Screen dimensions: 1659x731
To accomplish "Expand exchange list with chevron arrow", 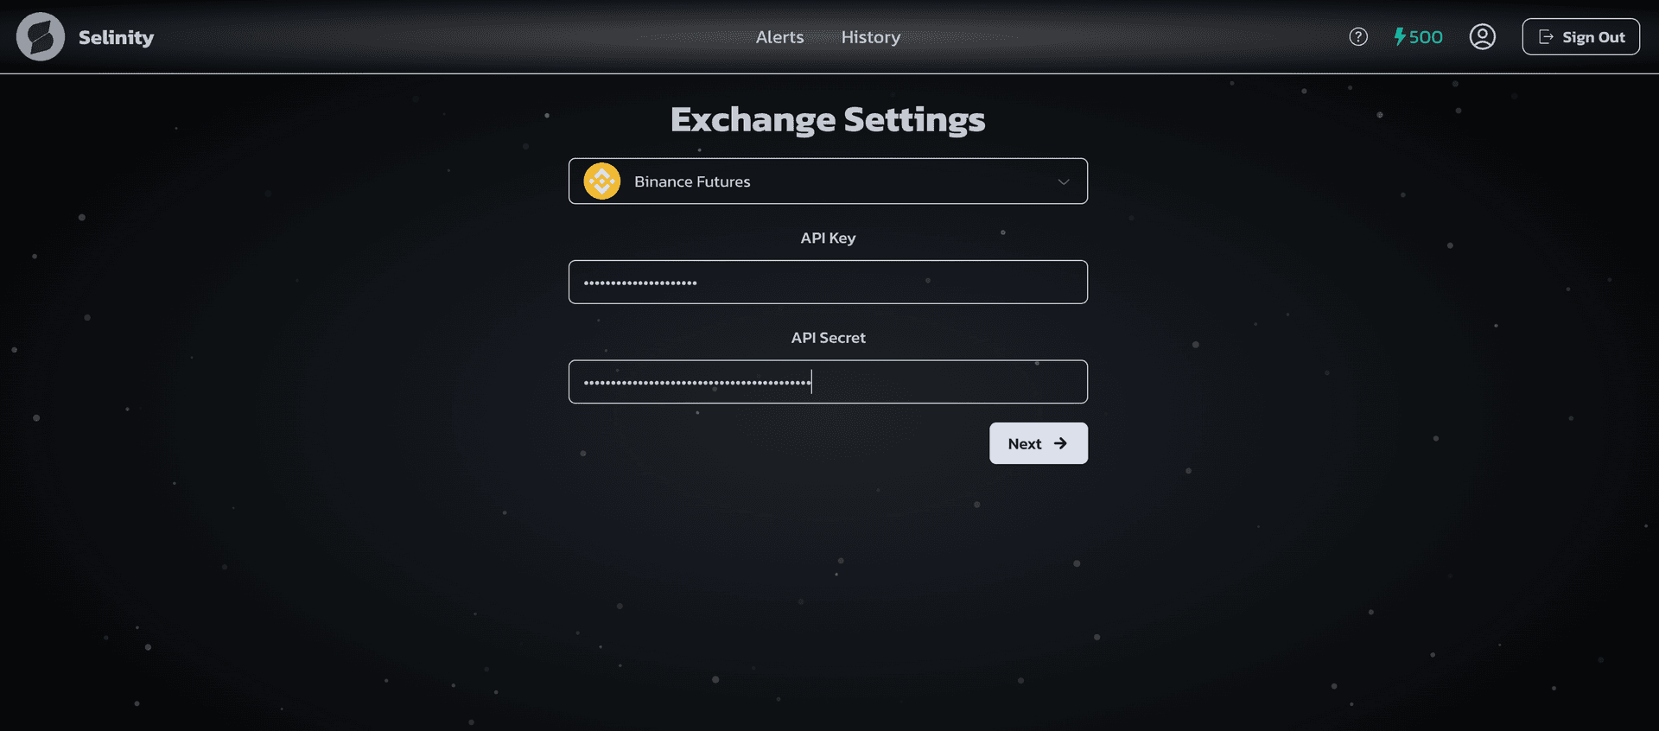I will pos(1064,181).
